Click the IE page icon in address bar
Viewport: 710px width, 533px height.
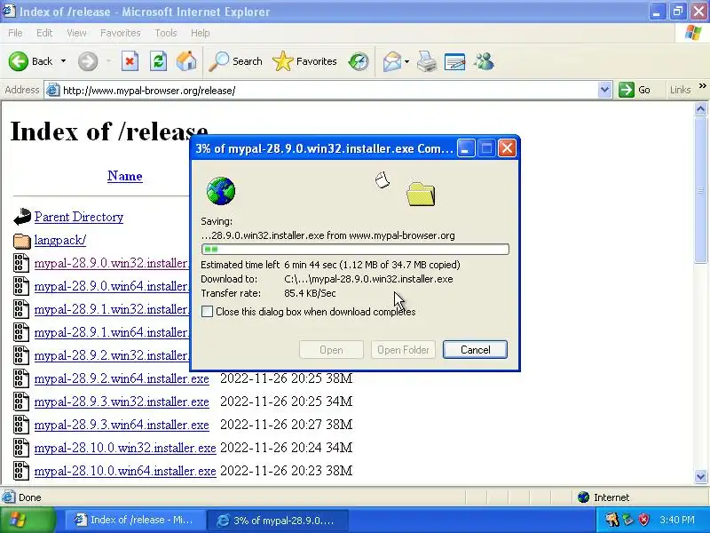[53, 91]
